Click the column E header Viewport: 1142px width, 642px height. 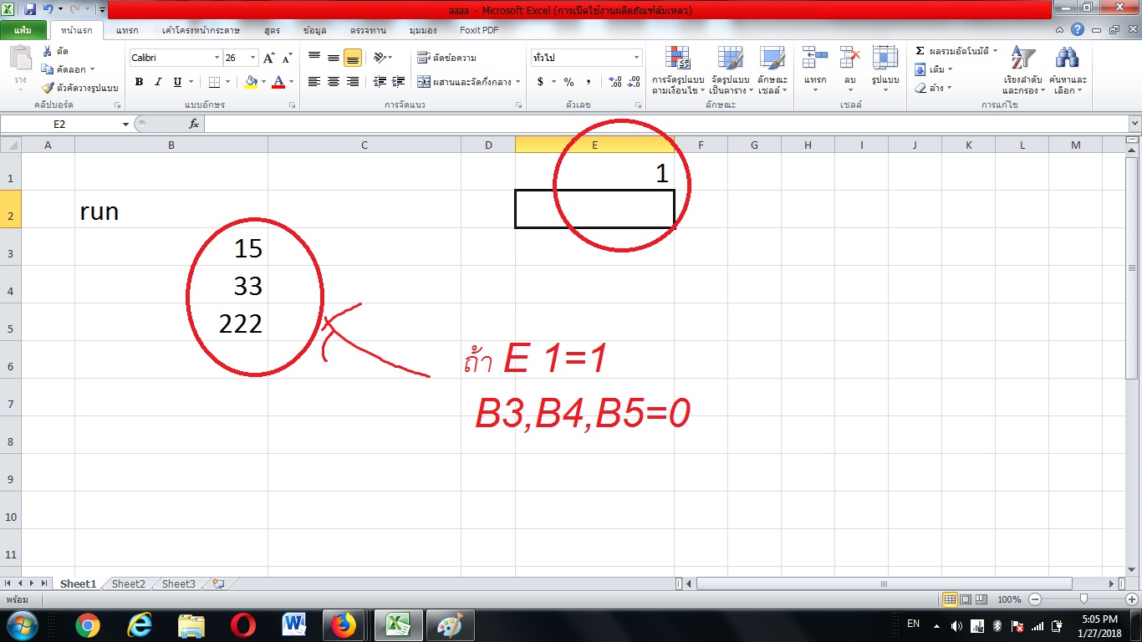pos(594,145)
